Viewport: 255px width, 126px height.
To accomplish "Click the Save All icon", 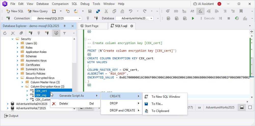I will [98, 11].
